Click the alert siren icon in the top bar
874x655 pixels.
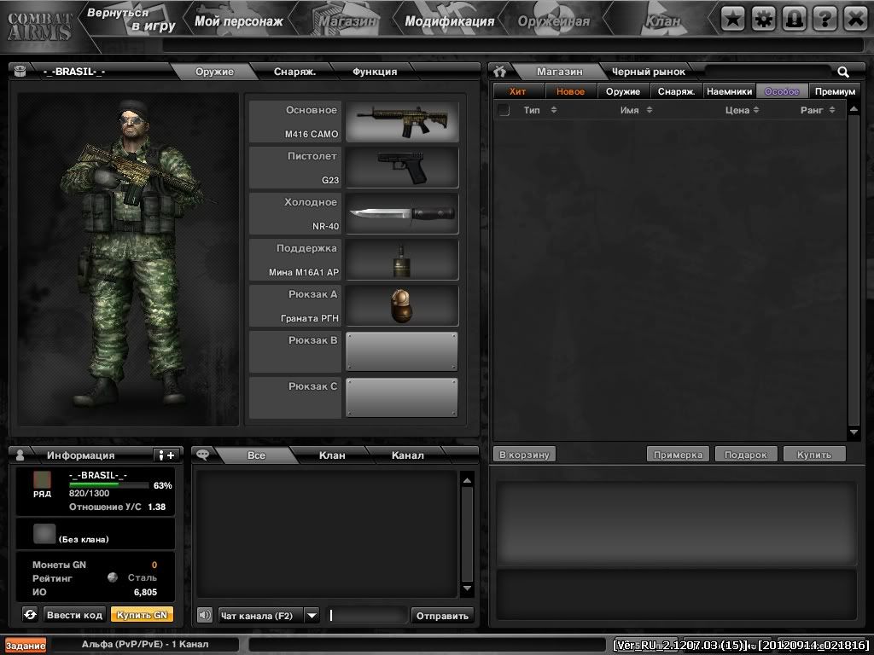793,16
